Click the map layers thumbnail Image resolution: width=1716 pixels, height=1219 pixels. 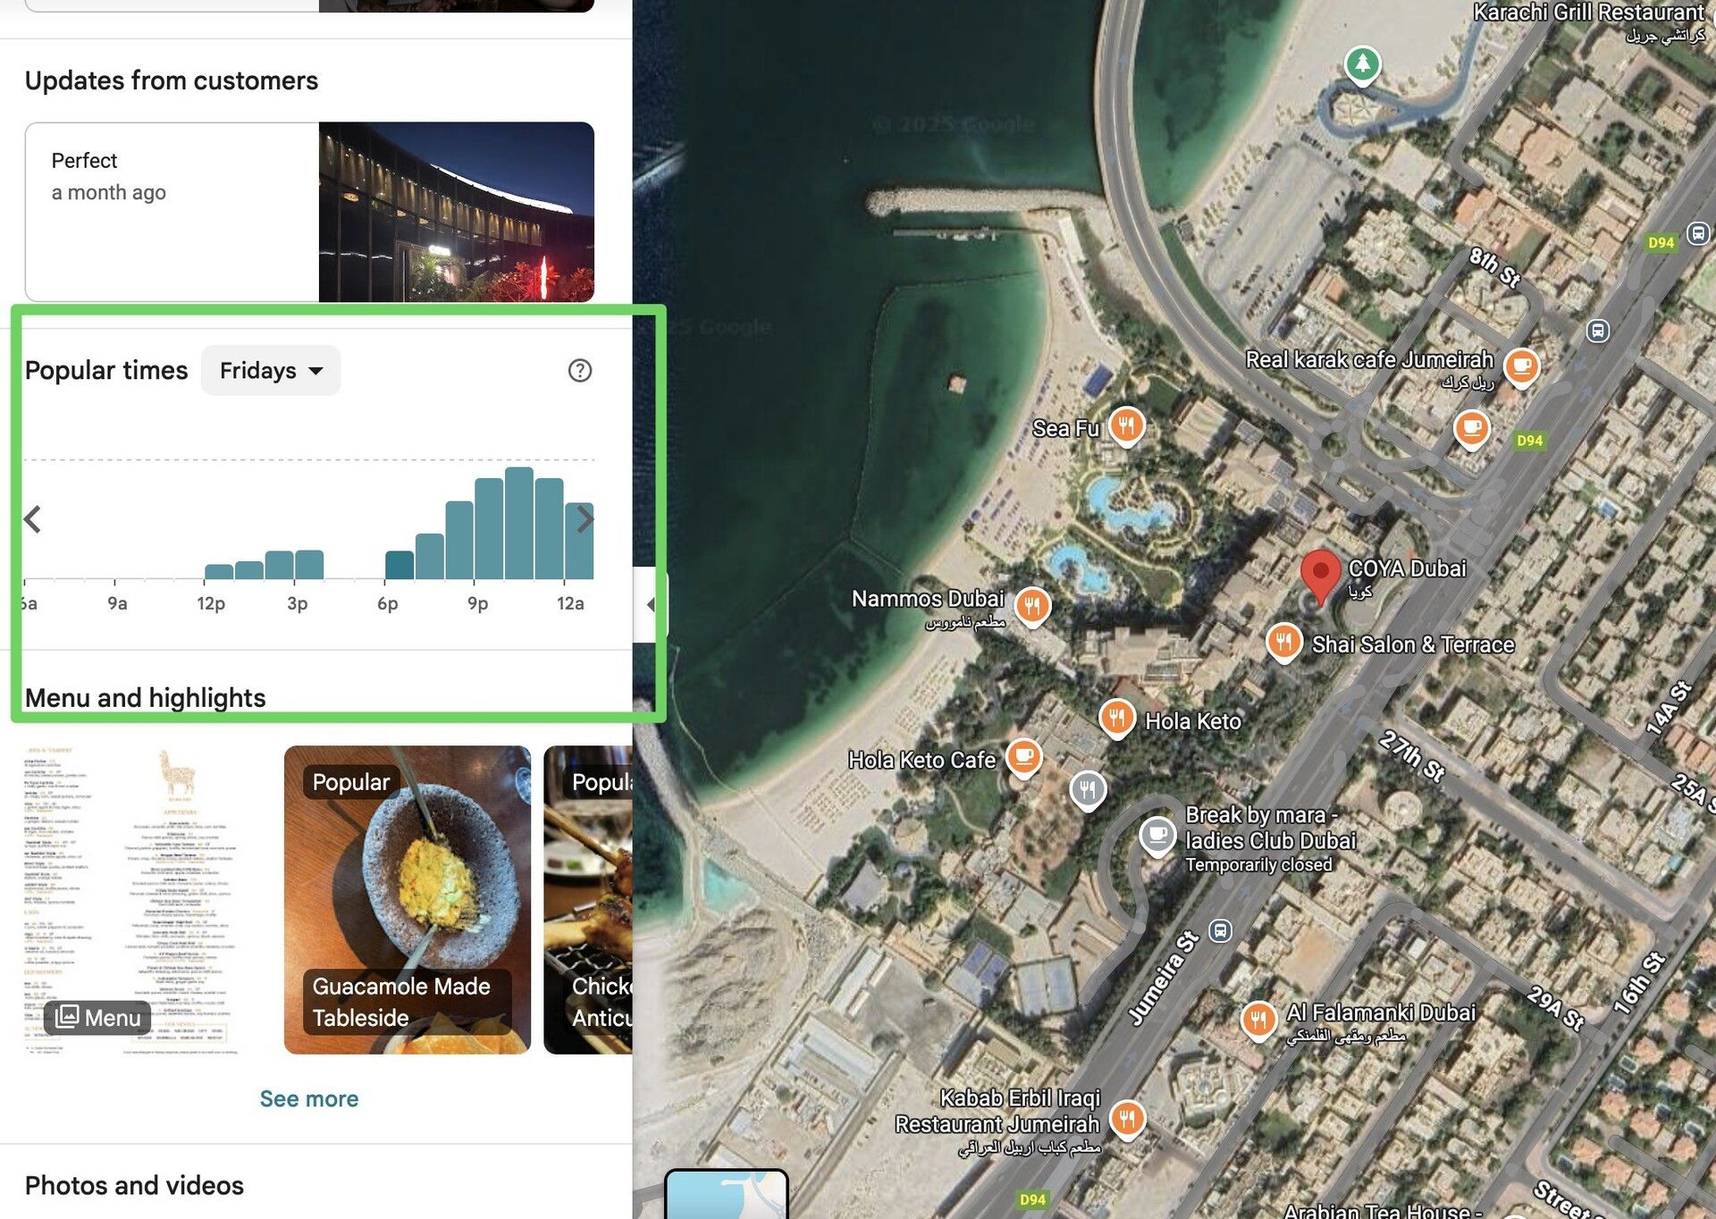coord(726,1195)
